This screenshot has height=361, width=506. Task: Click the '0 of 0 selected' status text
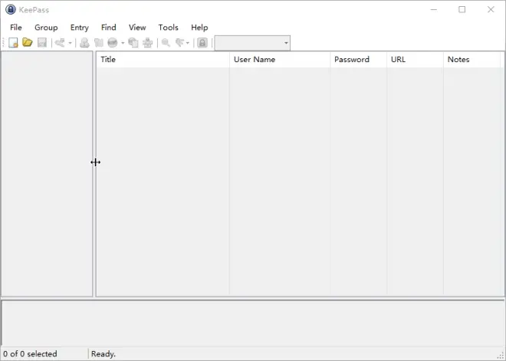tap(31, 354)
